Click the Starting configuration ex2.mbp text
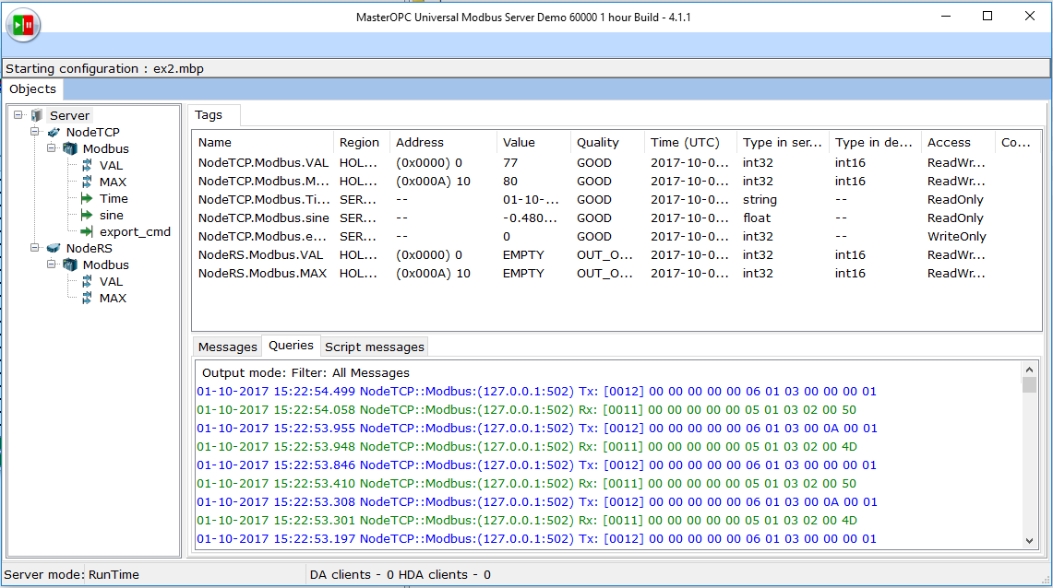 click(105, 68)
